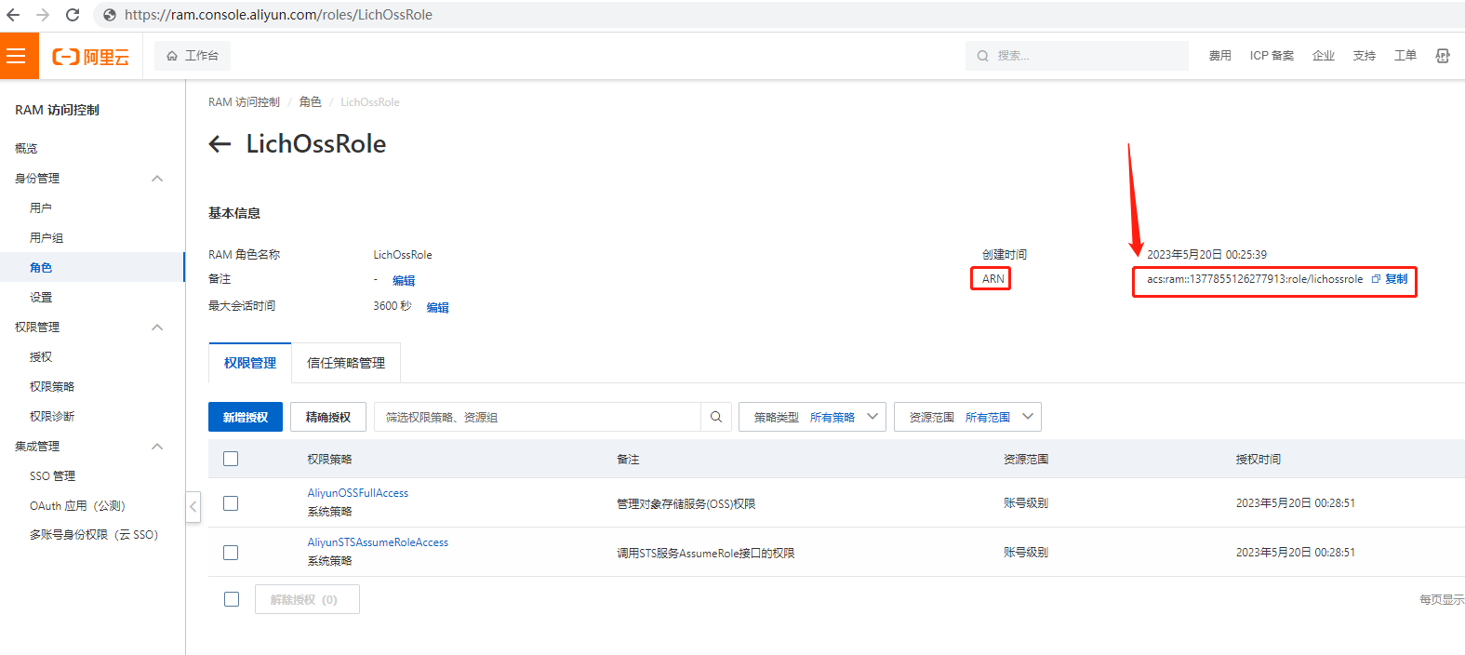Collapse the 身份管理 sidebar section
The image size is (1465, 655).
tap(157, 179)
